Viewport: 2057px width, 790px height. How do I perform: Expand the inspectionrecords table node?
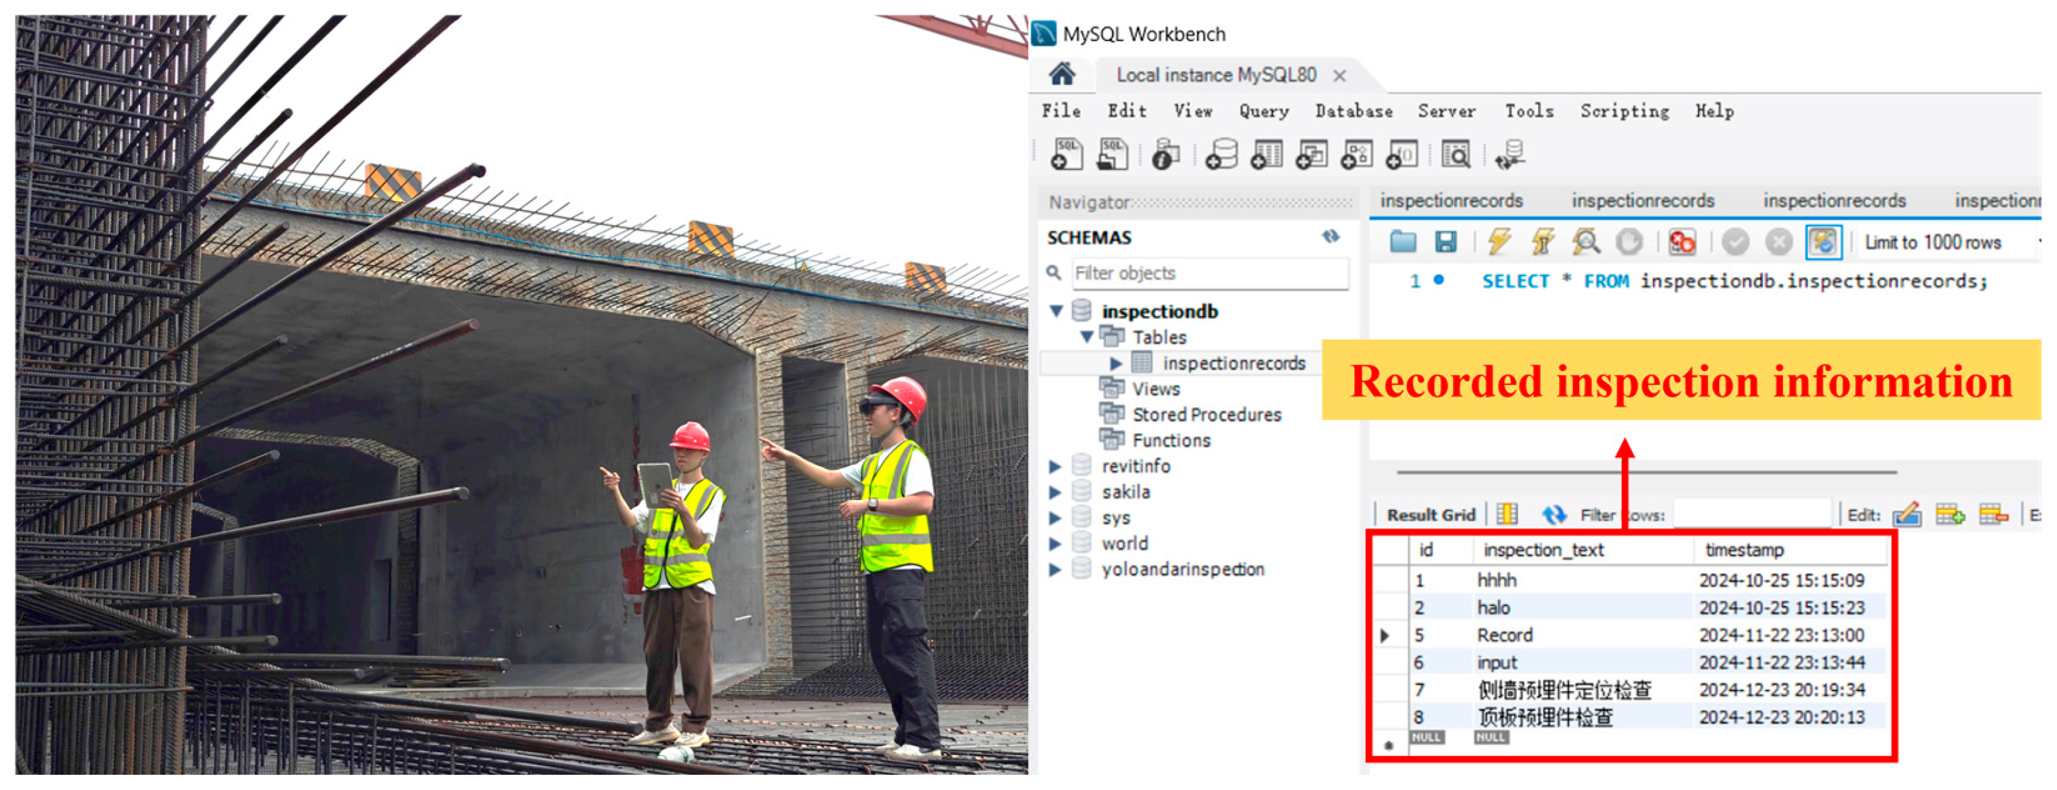coord(1116,363)
